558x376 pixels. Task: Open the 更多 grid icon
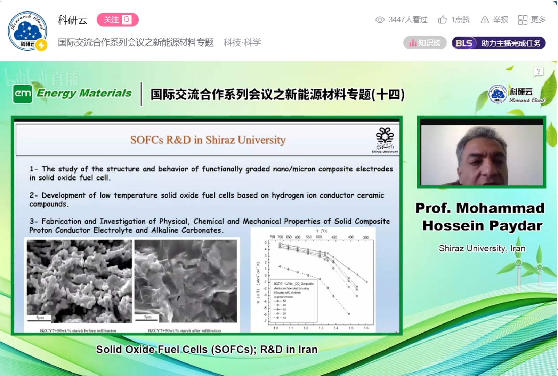523,20
